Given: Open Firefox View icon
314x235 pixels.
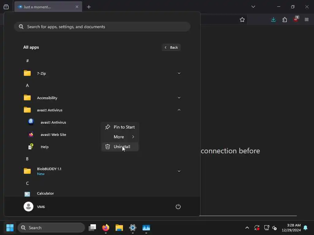Looking at the screenshot, I should [x=6, y=7].
